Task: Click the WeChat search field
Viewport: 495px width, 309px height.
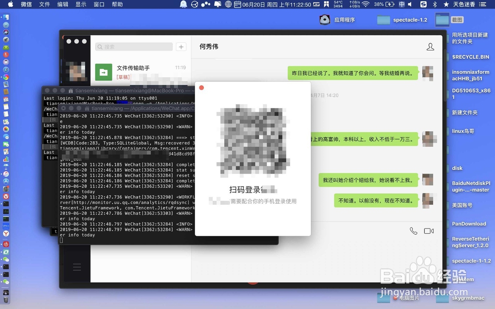Action: [134, 46]
